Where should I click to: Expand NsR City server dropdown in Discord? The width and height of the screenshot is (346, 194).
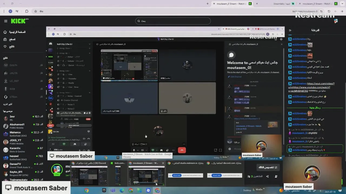pos(89,44)
